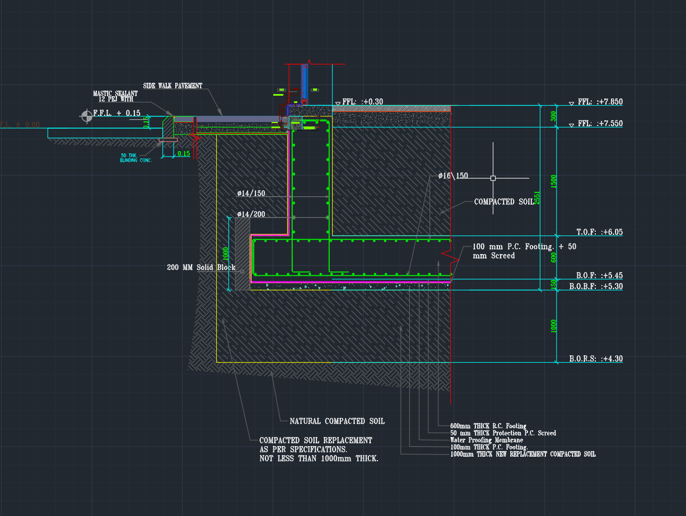Select the SIDE WALK PAVEMENT label
The width and height of the screenshot is (686, 516).
[x=172, y=86]
